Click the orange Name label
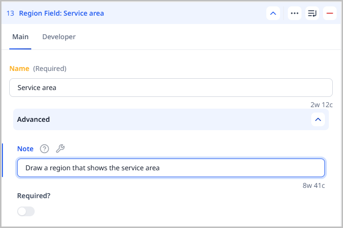The height and width of the screenshot is (228, 343). tap(20, 68)
